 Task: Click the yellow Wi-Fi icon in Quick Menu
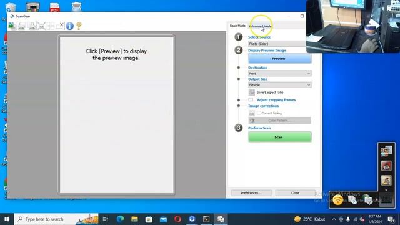[x=338, y=200]
